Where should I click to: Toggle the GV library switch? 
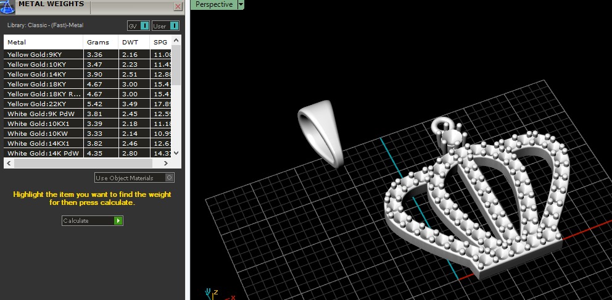click(139, 26)
